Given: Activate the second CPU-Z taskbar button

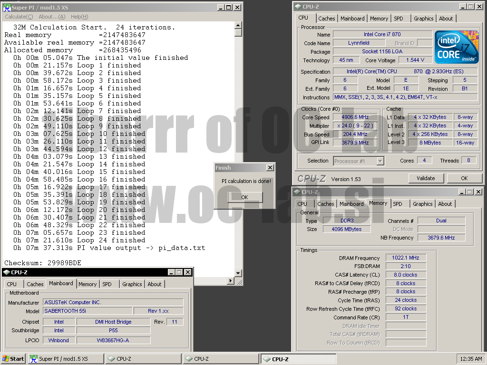Looking at the screenshot, I should coord(221,358).
